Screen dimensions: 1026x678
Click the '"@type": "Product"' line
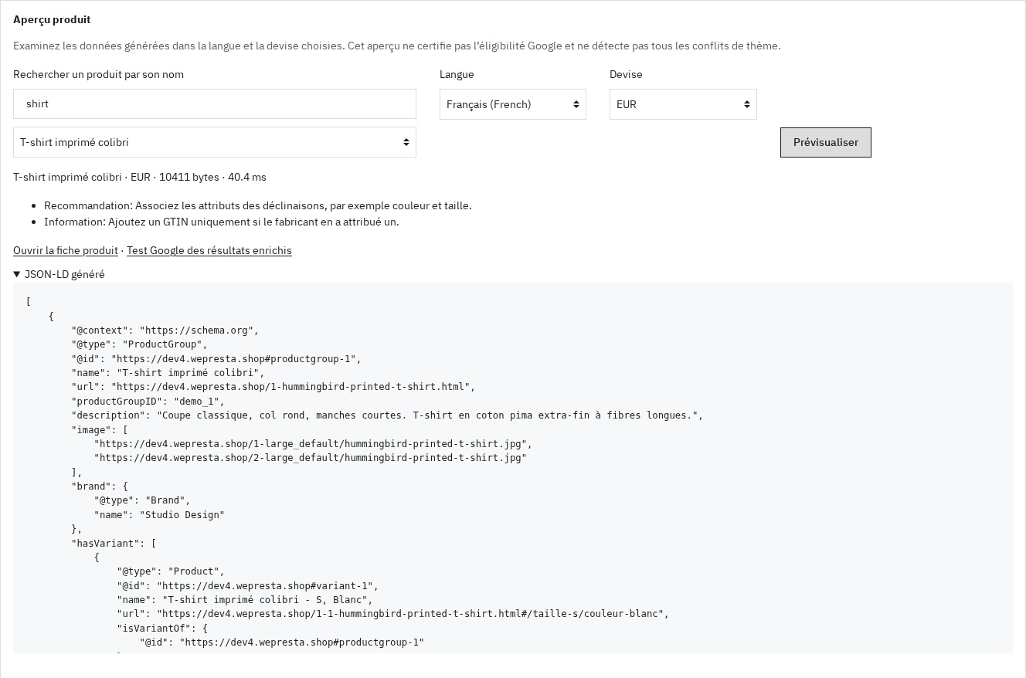click(x=171, y=571)
